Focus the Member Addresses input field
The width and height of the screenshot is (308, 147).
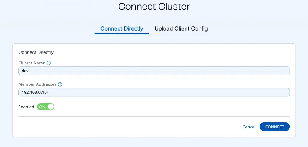pyautogui.click(x=154, y=92)
